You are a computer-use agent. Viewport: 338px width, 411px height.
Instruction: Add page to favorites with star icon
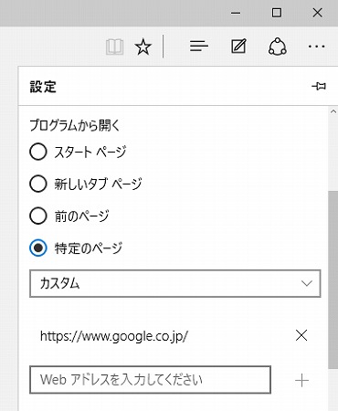tap(143, 47)
